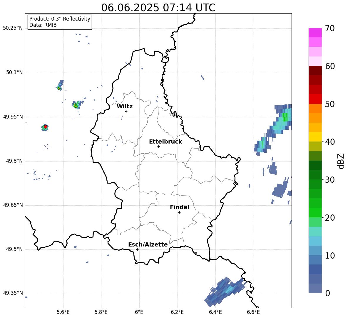Click the 49.95°N latitude label

[13, 117]
